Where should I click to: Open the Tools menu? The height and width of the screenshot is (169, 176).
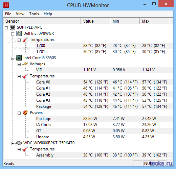tap(34, 14)
